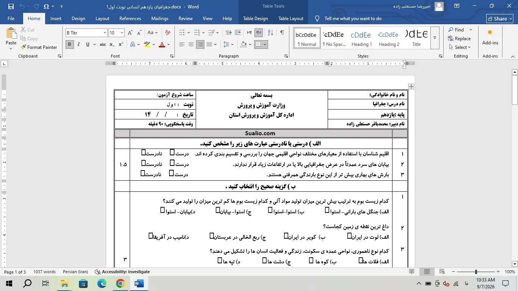Expand the Styles gallery more button
This screenshot has width=518, height=291.
[x=435, y=38]
